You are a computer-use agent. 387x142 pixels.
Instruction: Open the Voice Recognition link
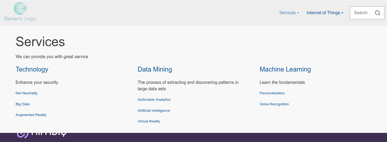(x=274, y=104)
